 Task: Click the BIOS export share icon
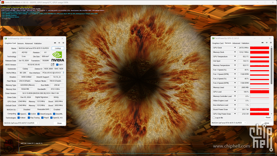click(x=53, y=65)
